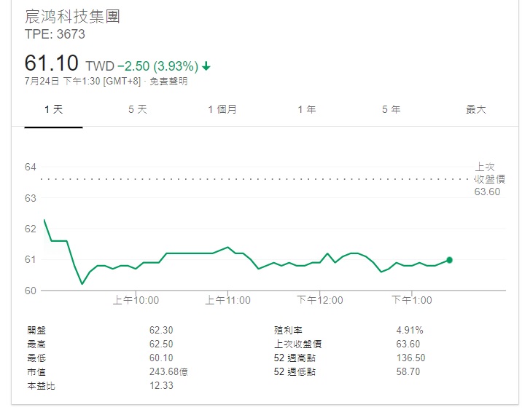Click the 下午12:00 axis label
The width and height of the screenshot is (522, 410).
(319, 300)
